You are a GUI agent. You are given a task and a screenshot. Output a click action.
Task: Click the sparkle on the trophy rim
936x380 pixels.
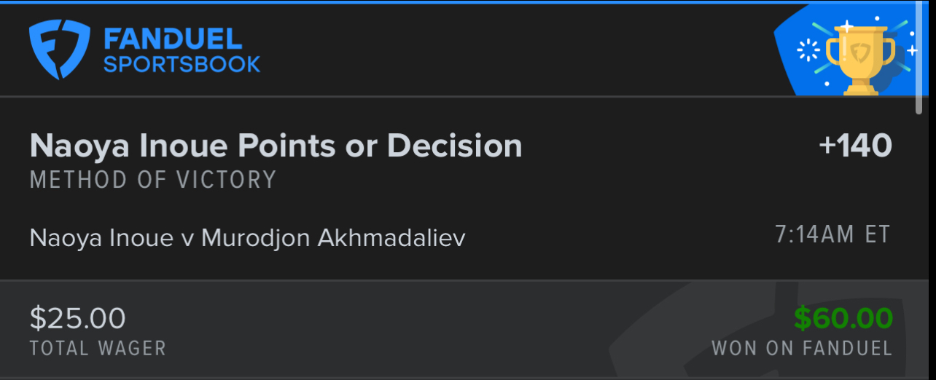click(x=846, y=28)
